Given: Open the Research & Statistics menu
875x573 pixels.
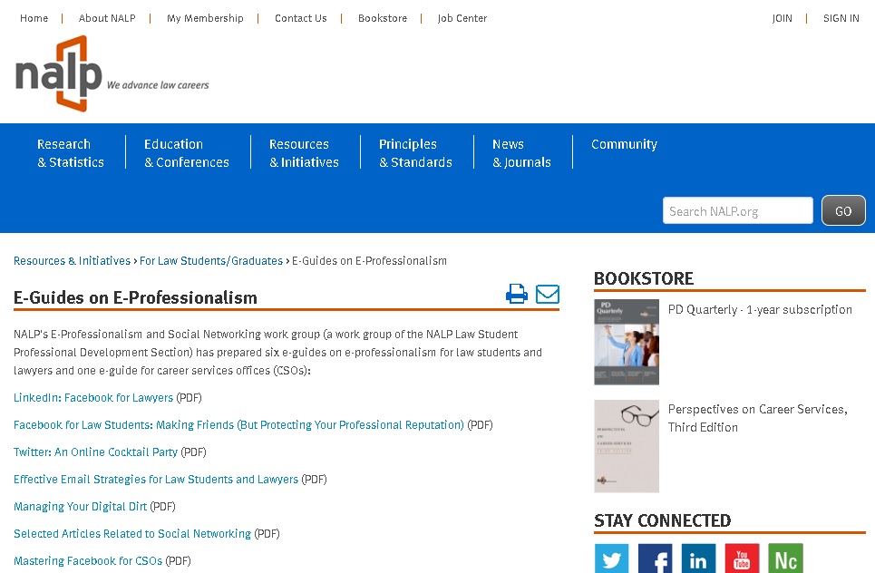Looking at the screenshot, I should (x=71, y=153).
